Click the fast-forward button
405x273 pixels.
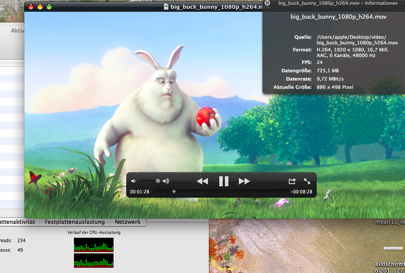click(x=244, y=181)
